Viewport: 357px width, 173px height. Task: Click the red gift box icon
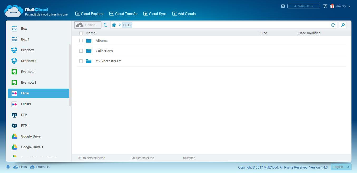(x=332, y=6)
